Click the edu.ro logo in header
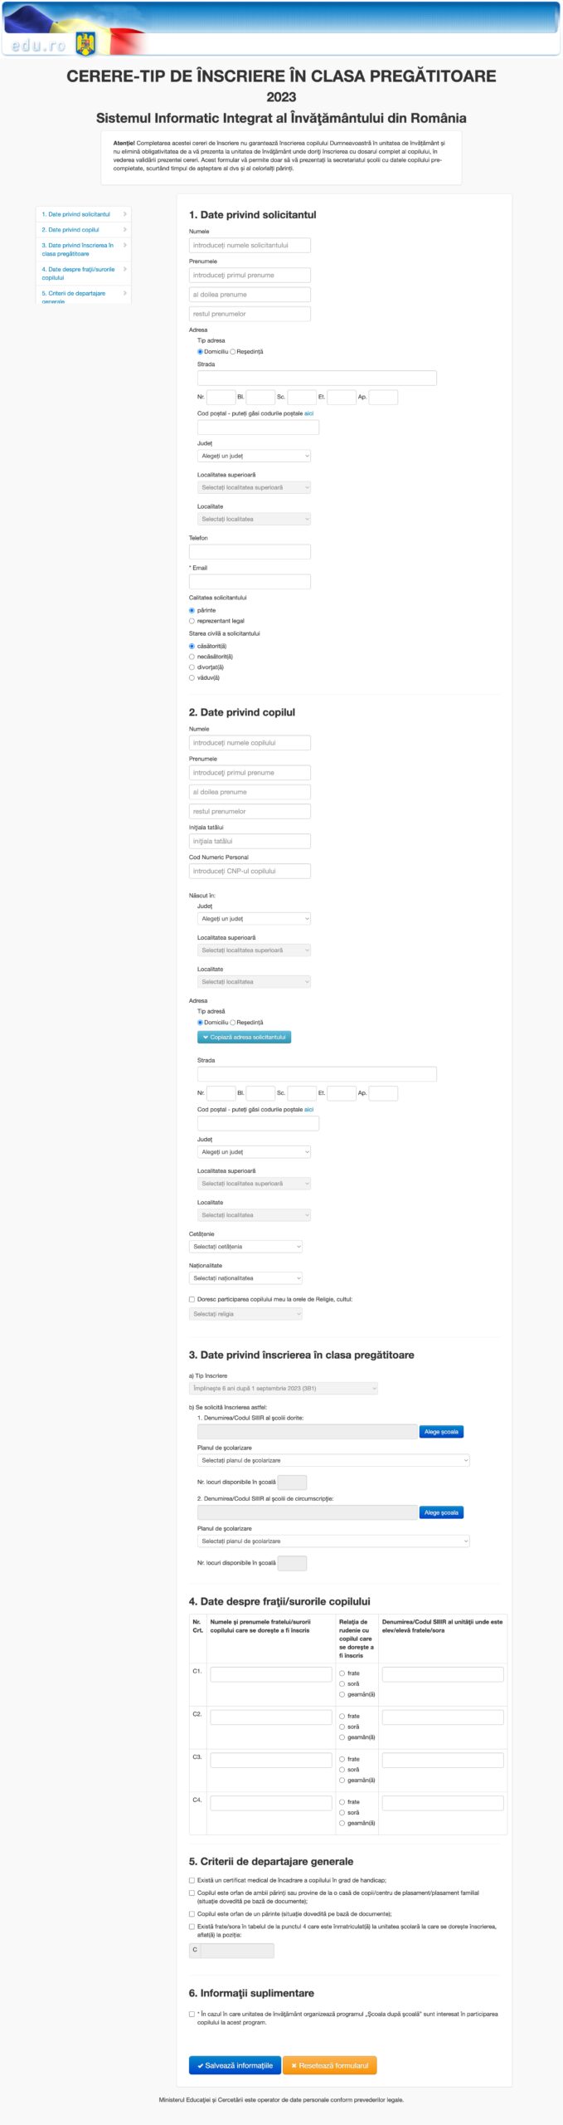The height and width of the screenshot is (2125, 563). (38, 45)
